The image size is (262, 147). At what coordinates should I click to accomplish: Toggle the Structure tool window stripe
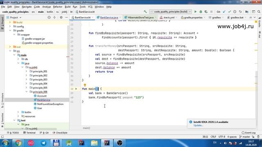tap(2, 100)
